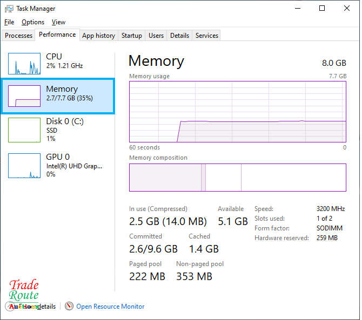The image size is (362, 320).
Task: Open the View menu
Action: tap(58, 22)
